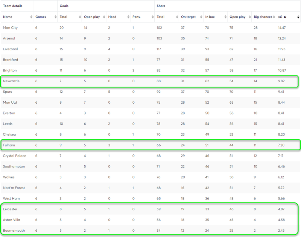Click Man City's xG value 14.47
The image size is (301, 237).
tap(282, 27)
